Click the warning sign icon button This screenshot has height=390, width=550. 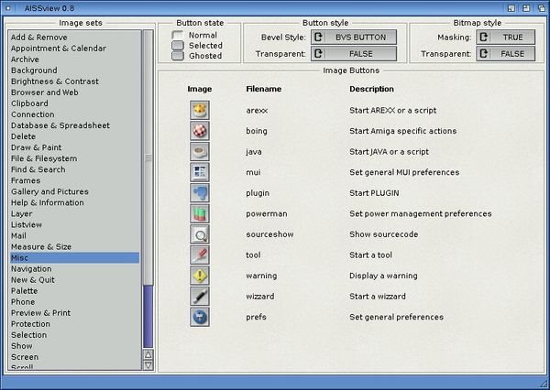pos(200,276)
